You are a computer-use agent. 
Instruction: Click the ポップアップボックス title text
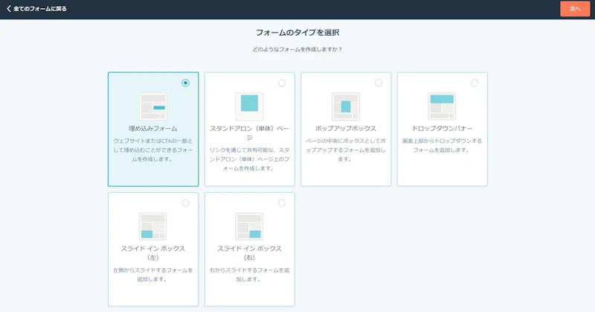346,128
